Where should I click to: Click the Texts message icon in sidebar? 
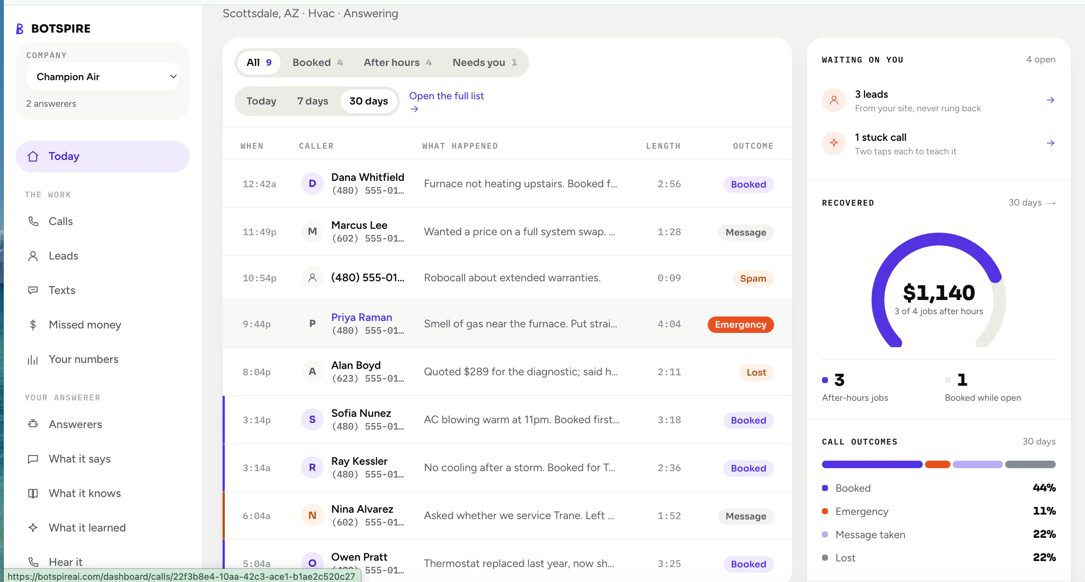[33, 290]
